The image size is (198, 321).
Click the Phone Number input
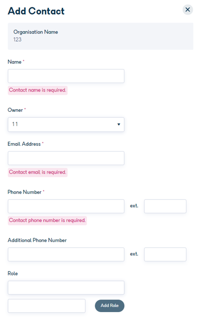click(66, 206)
